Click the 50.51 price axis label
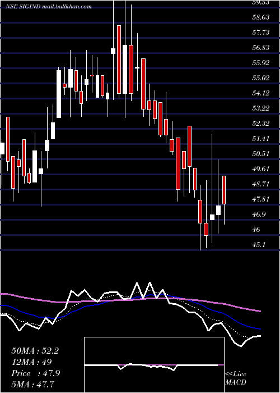 (x=261, y=154)
